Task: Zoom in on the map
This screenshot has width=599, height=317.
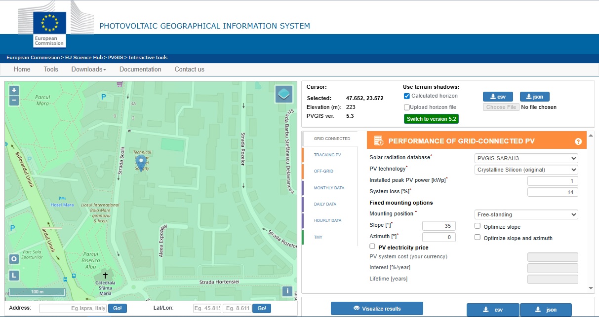Action: click(14, 90)
